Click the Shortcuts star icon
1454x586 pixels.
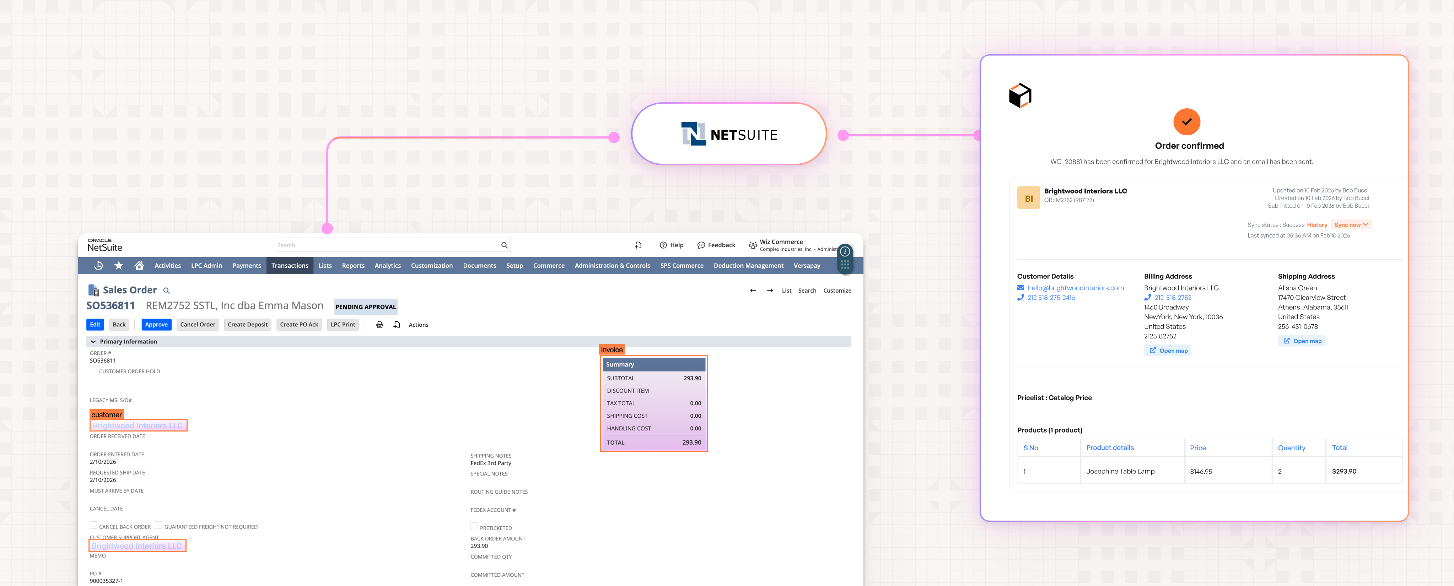point(119,266)
